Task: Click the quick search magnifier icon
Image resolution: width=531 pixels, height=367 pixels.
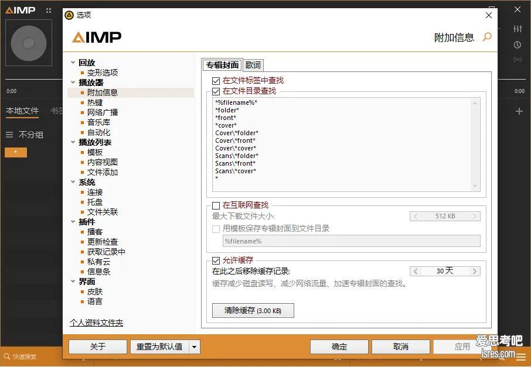Action: click(6, 356)
